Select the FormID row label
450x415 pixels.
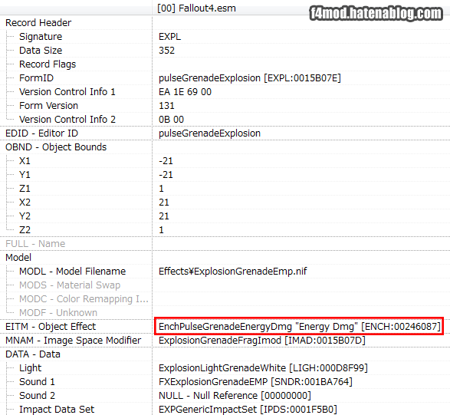(x=36, y=77)
